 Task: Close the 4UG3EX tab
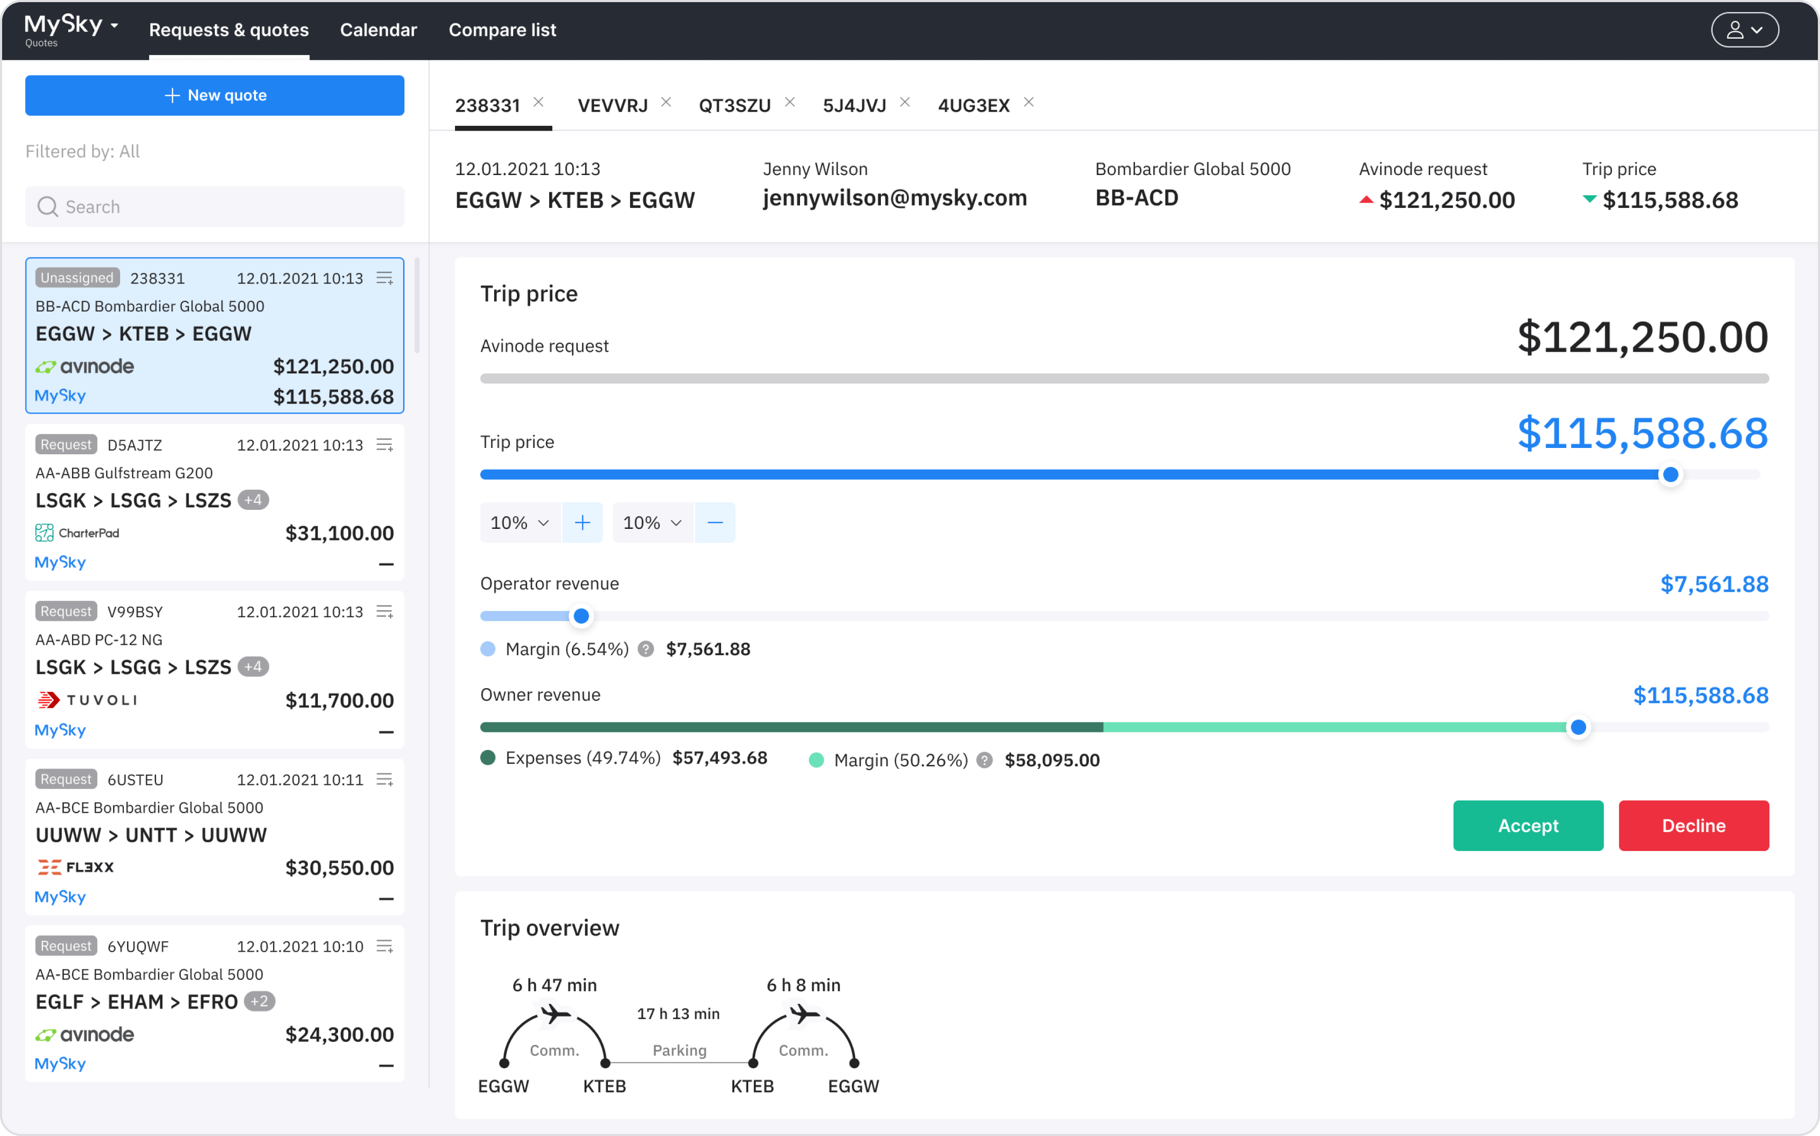point(1029,102)
